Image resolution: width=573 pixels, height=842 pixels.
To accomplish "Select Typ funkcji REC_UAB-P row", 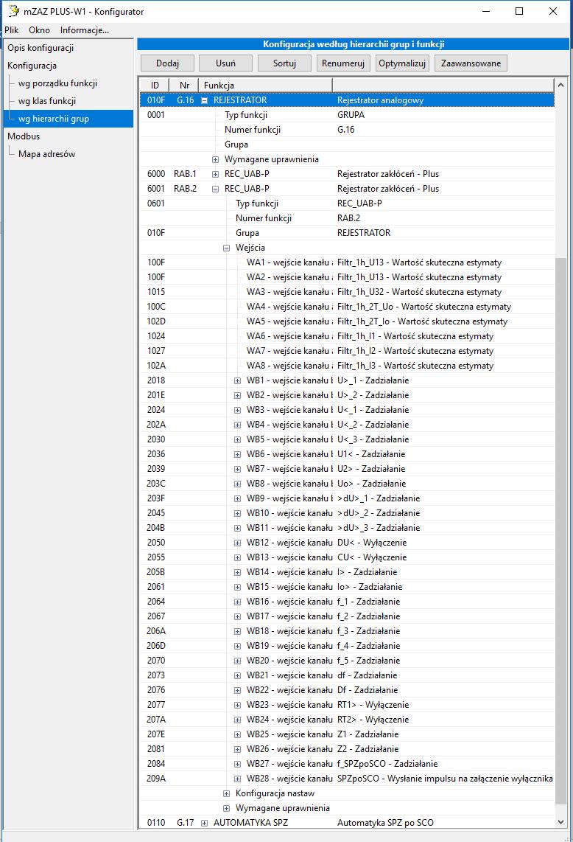I will point(347,203).
